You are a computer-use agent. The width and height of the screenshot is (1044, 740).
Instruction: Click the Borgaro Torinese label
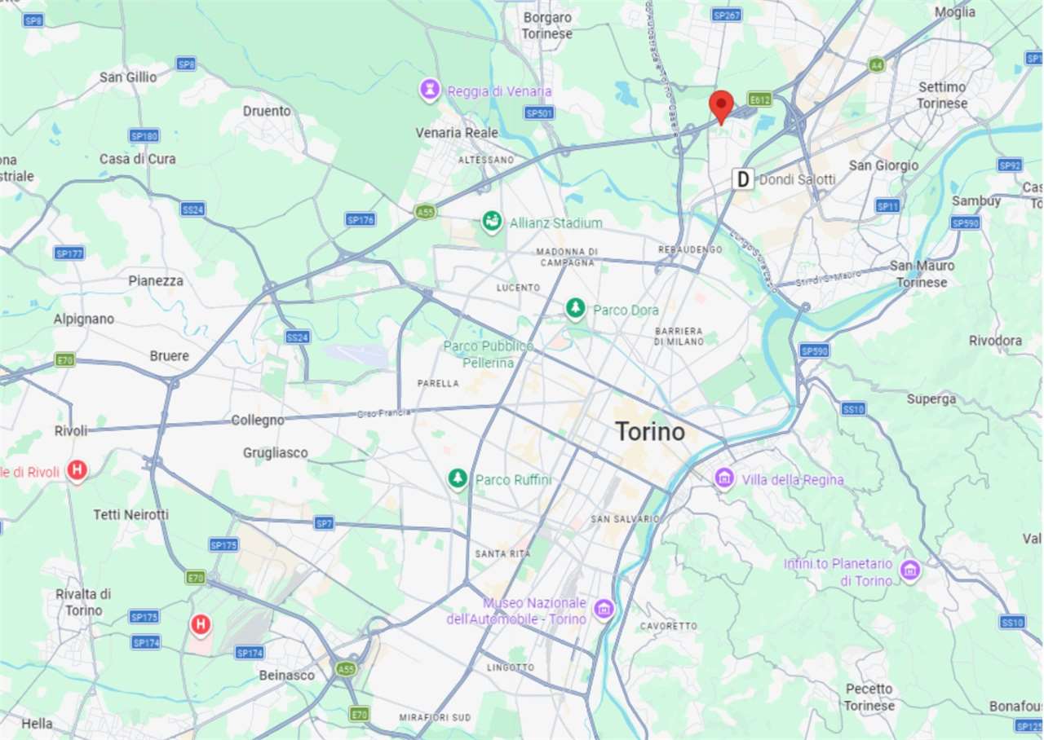click(x=548, y=25)
